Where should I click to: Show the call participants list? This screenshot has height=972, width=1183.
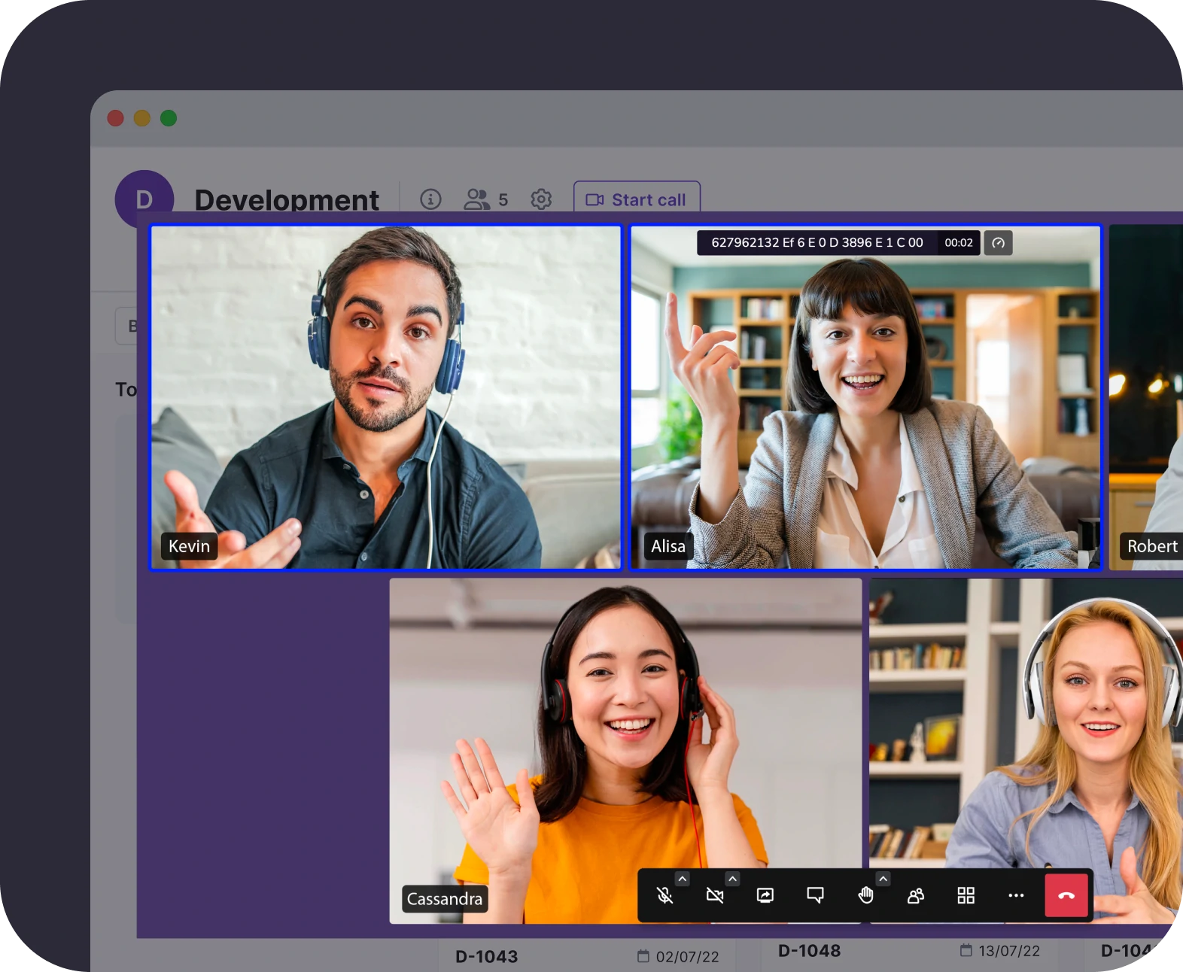pyautogui.click(x=916, y=895)
